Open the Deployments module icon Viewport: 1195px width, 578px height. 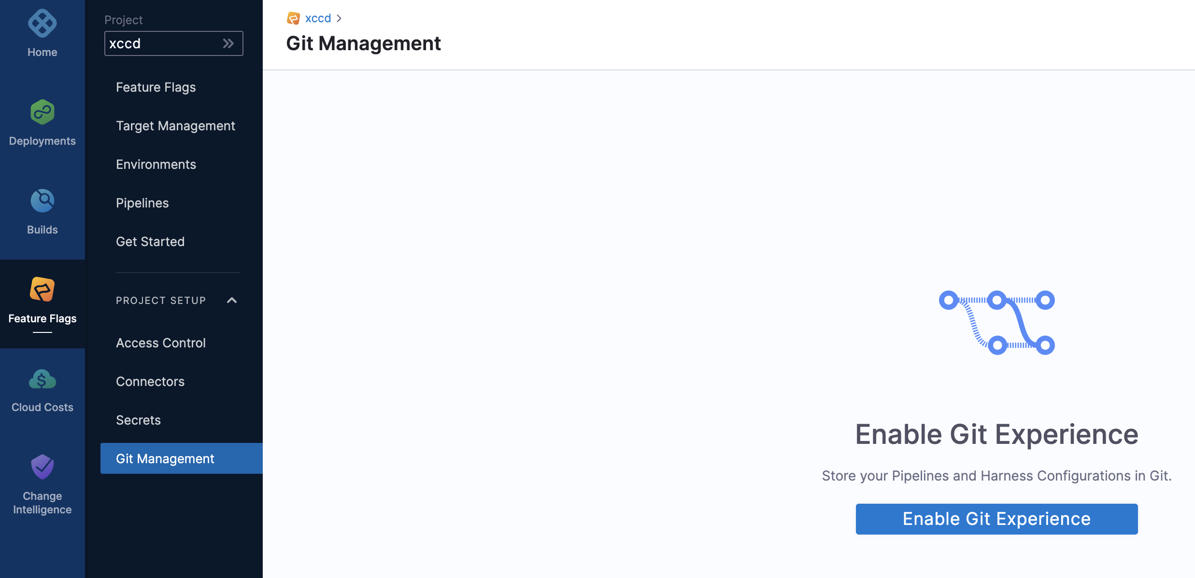point(43,112)
